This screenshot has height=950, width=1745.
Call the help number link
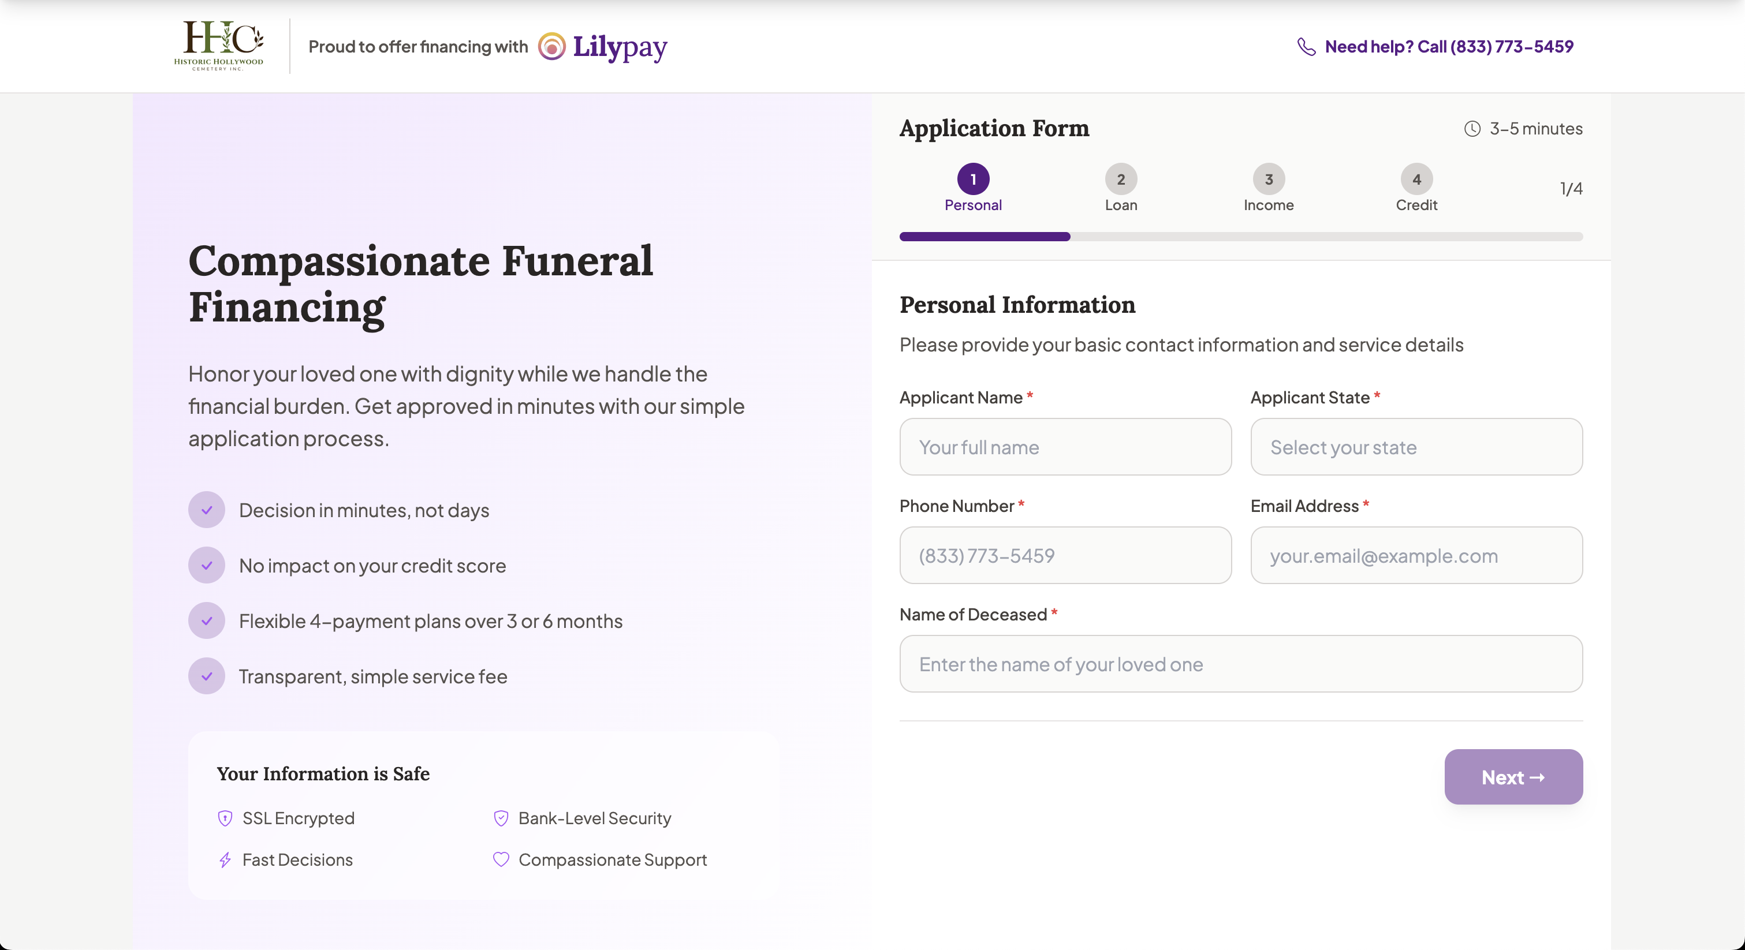tap(1448, 47)
